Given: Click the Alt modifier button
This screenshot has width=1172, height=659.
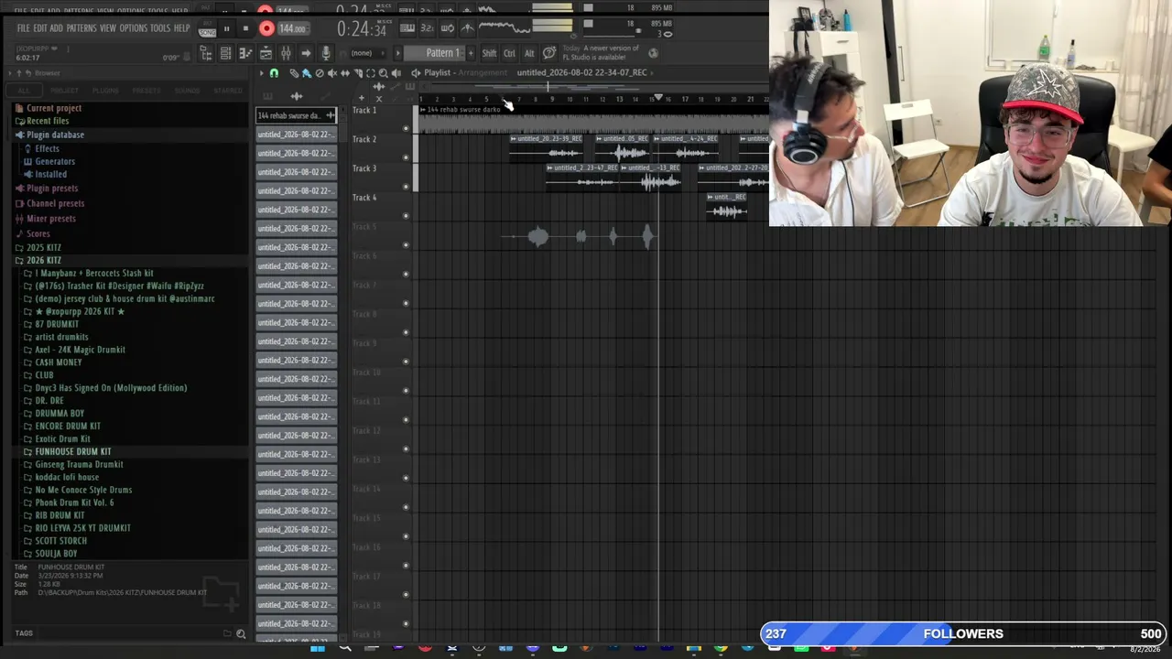Looking at the screenshot, I should 529,53.
